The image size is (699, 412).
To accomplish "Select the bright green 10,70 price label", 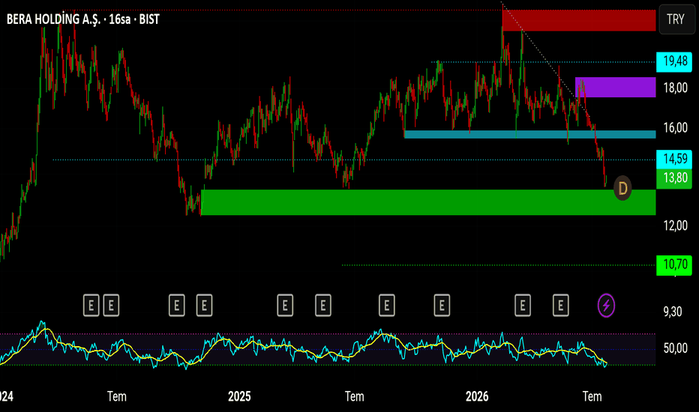I will click(x=674, y=265).
